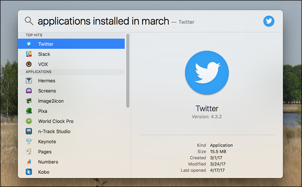The width and height of the screenshot is (302, 187).
Task: Choose n-Track Studio in the list
Action: pyautogui.click(x=71, y=131)
